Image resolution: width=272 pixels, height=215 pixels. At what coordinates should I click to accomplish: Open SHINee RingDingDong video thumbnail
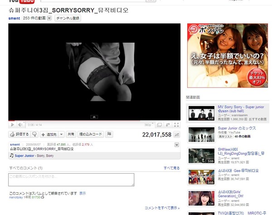pos(201,156)
